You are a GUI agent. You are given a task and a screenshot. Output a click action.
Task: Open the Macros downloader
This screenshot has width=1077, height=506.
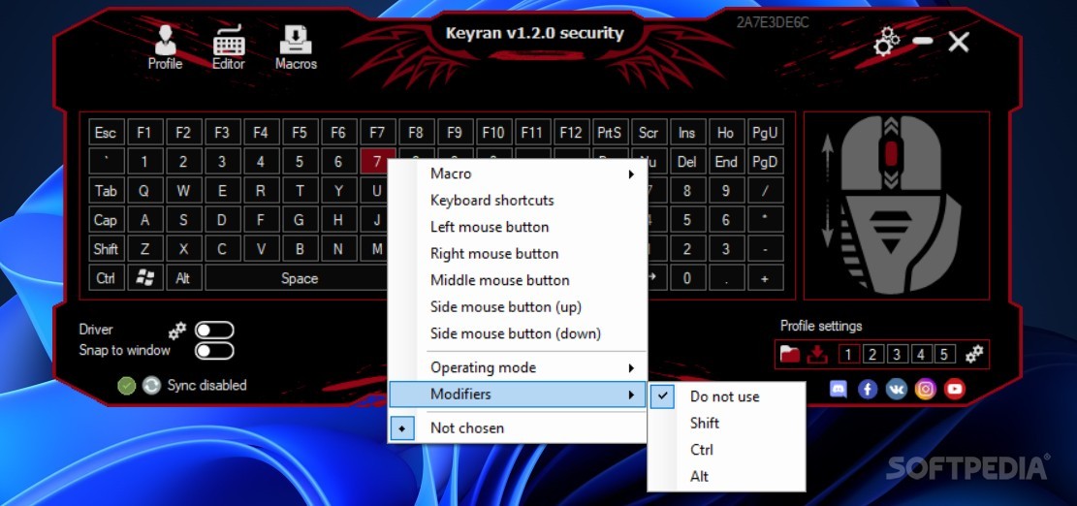pyautogui.click(x=296, y=47)
